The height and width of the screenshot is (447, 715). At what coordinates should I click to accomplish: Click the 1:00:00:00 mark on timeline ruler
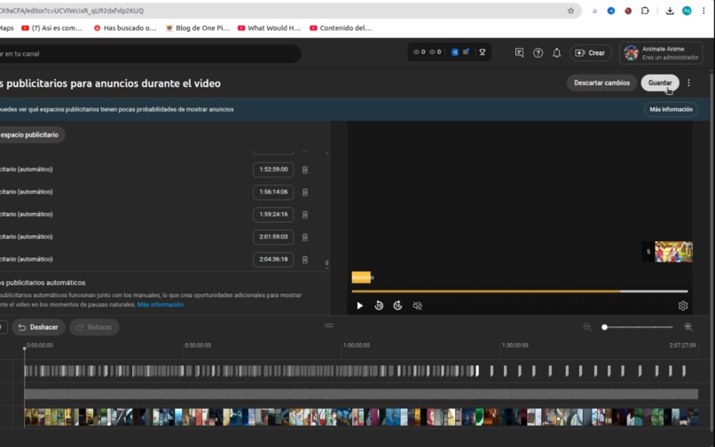[x=356, y=345]
